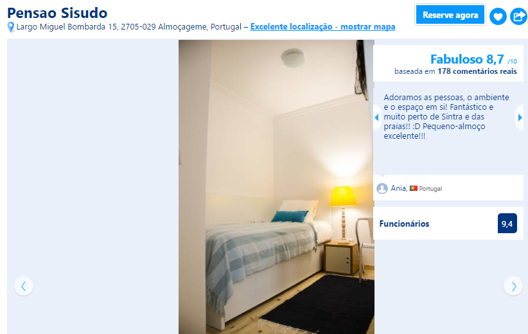This screenshot has width=528, height=334.
Task: Click the reviewer name Ania
Action: (x=399, y=188)
